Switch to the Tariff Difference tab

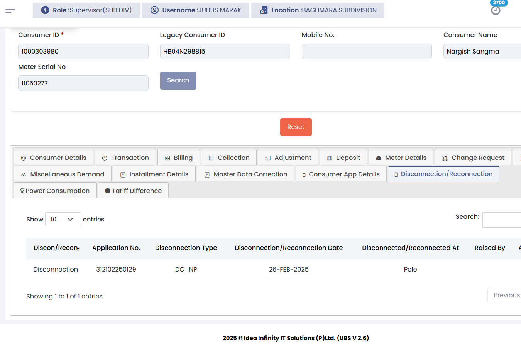pyautogui.click(x=134, y=191)
